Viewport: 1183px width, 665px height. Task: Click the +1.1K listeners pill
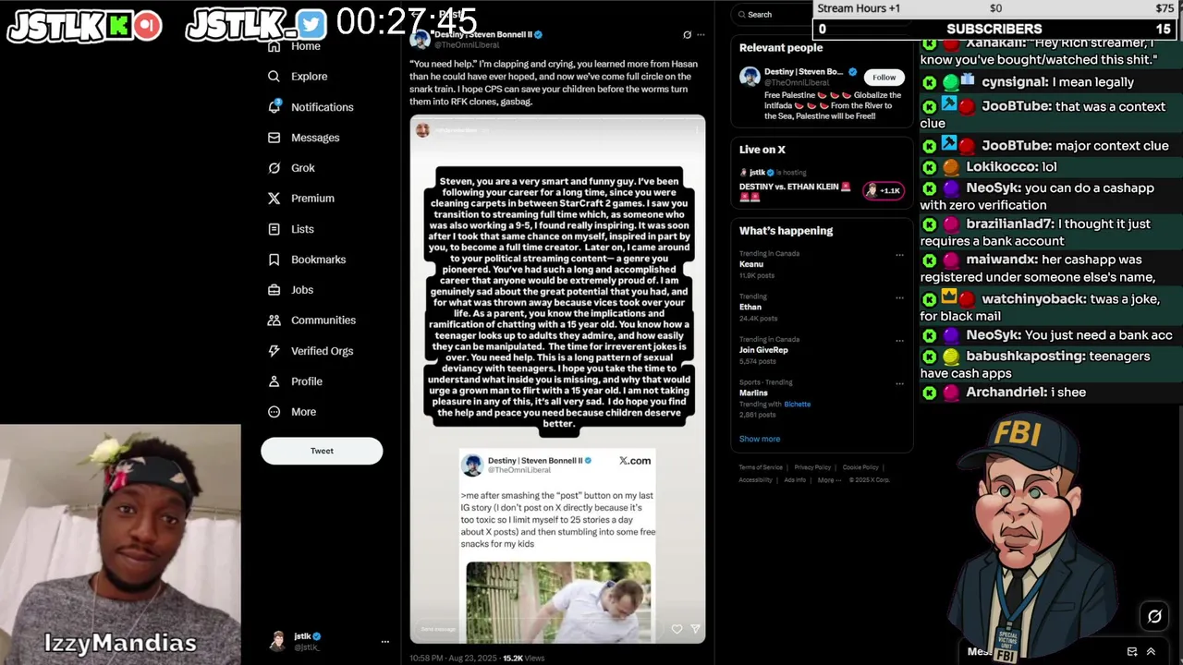(883, 190)
